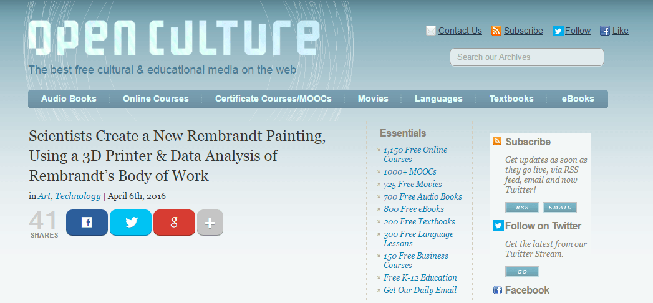Click the April 6th, 2016 date text
Image resolution: width=653 pixels, height=303 pixels.
pos(137,196)
